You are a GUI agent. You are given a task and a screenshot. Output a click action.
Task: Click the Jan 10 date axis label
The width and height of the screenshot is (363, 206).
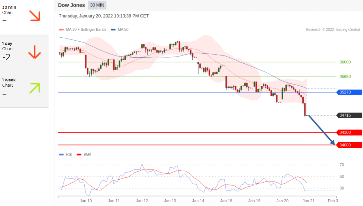tap(86, 200)
